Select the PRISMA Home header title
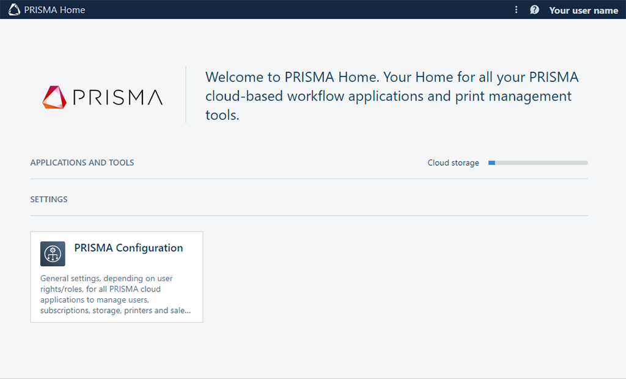 pyautogui.click(x=55, y=10)
